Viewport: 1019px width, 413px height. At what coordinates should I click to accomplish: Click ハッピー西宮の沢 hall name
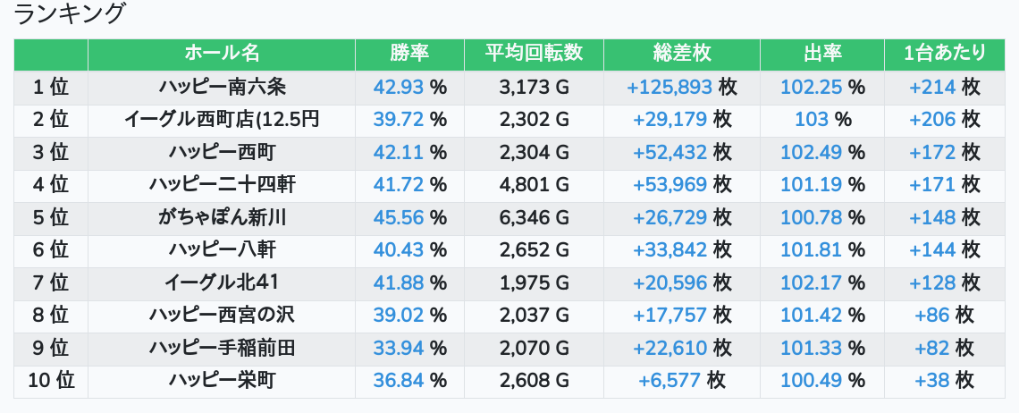[x=222, y=315]
